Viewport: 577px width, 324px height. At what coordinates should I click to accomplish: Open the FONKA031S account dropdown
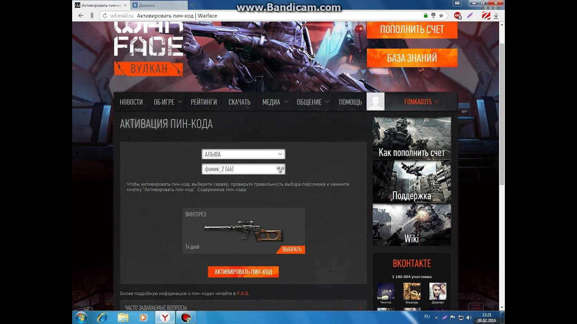(421, 102)
